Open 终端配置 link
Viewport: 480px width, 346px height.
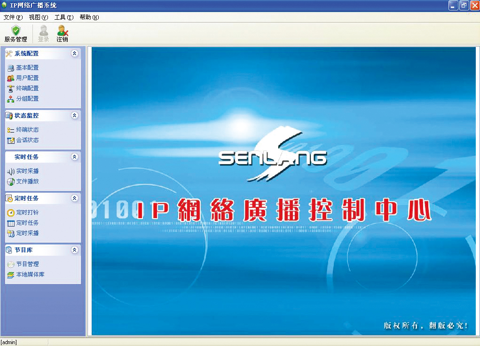tap(28, 88)
